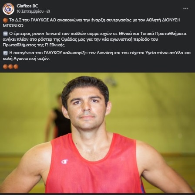This screenshot has height=195, width=195.
Task: Click the middle of three basketball emojis
Action: click(x=10, y=66)
